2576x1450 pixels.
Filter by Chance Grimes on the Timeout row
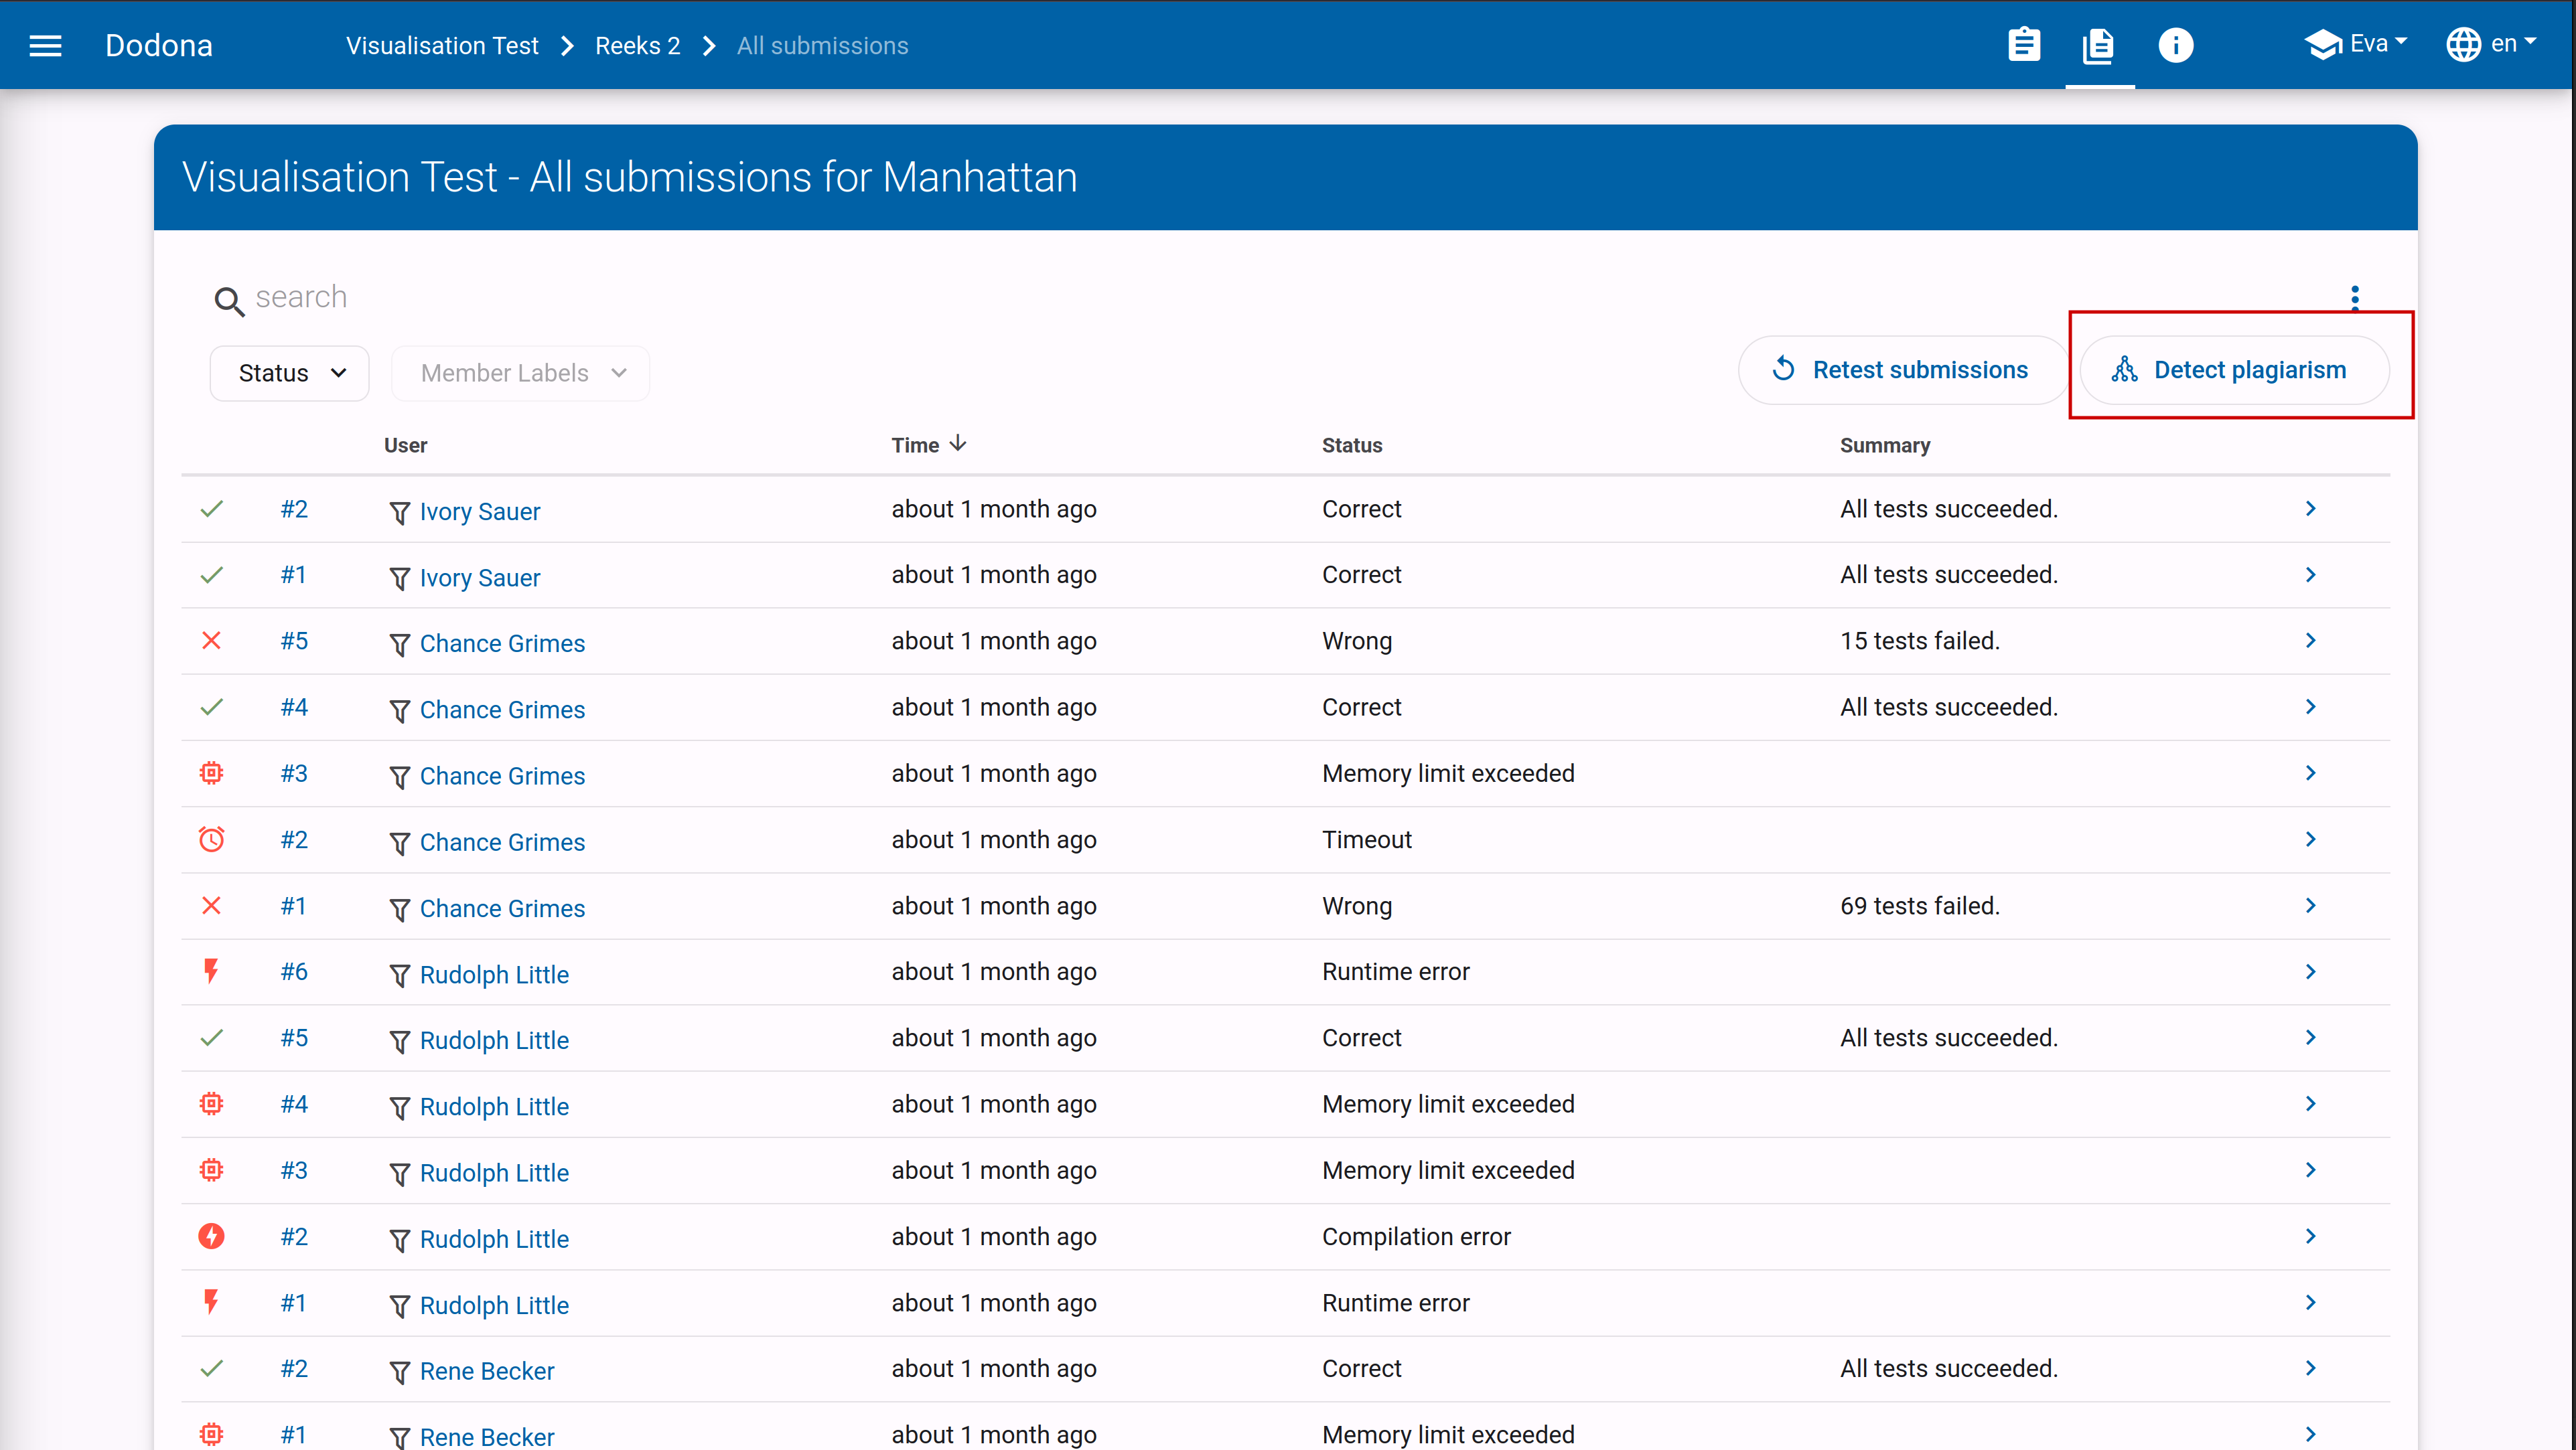399,843
